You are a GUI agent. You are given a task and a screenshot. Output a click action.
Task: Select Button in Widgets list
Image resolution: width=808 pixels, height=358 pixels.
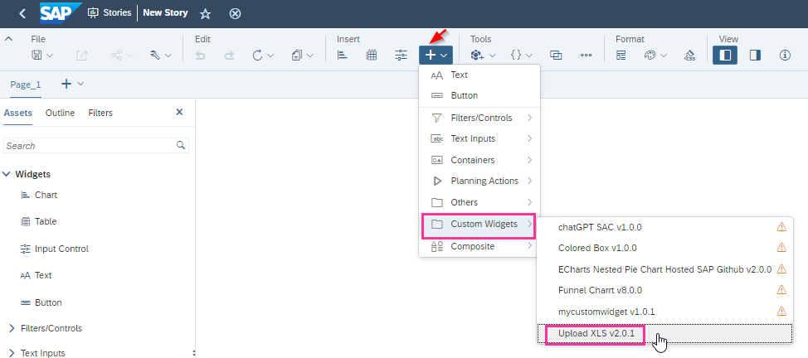point(48,302)
